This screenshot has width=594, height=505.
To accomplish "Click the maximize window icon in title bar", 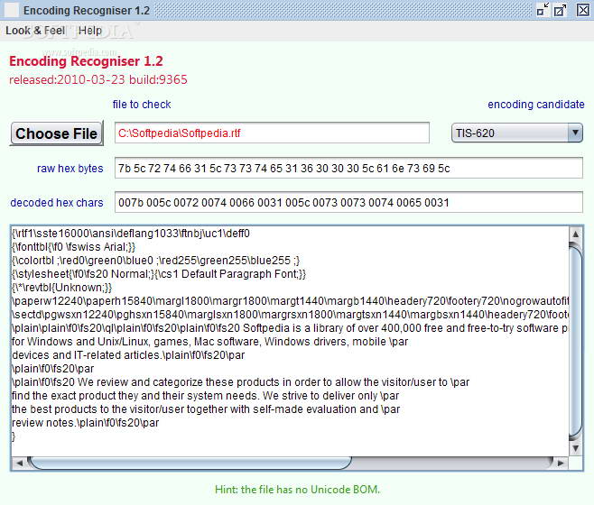I will [560, 10].
